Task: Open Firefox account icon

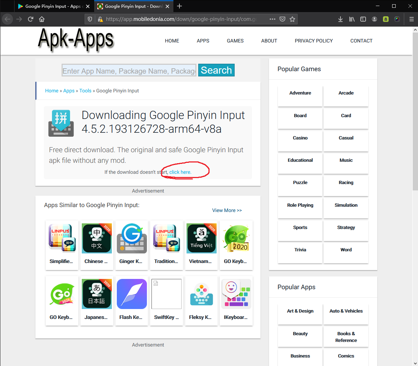Action: click(x=374, y=19)
